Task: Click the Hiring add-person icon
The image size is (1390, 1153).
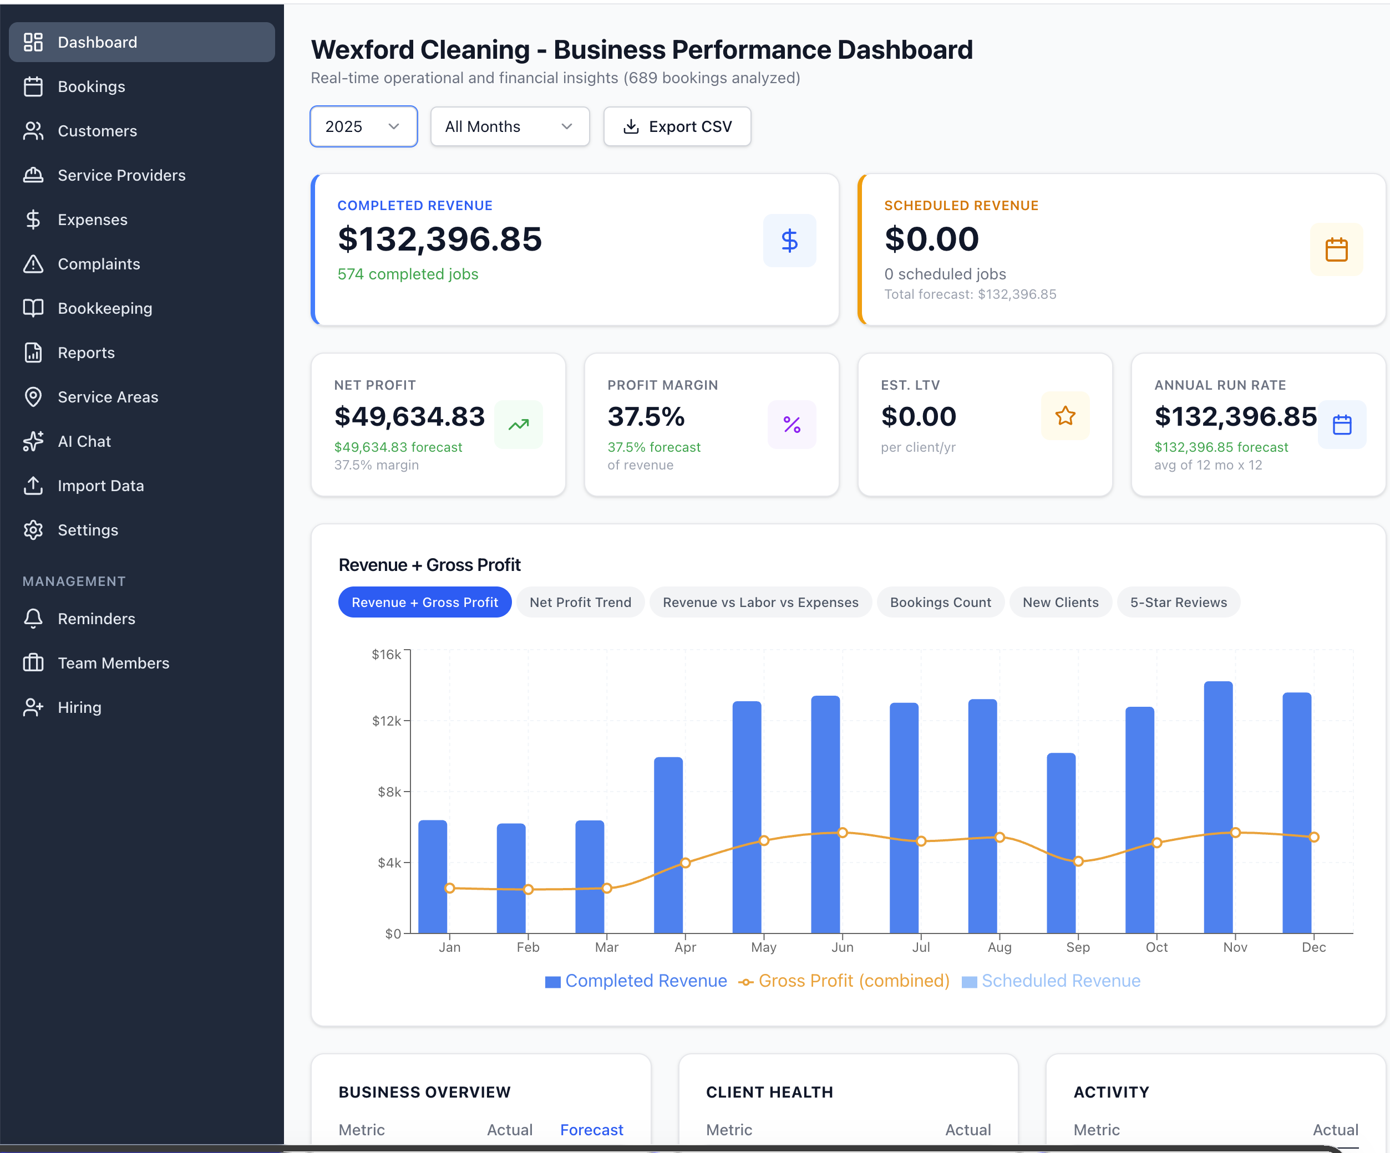Action: (x=33, y=707)
